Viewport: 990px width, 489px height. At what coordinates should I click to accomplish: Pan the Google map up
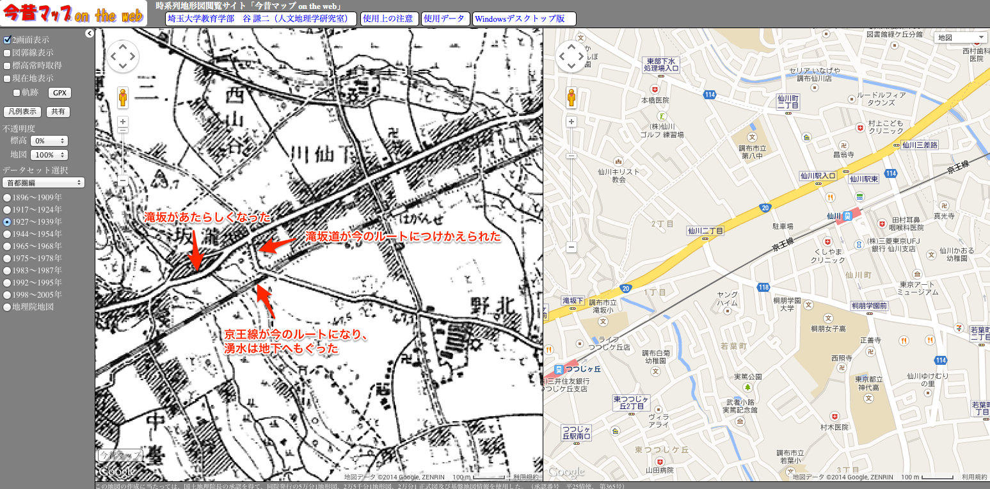[571, 47]
